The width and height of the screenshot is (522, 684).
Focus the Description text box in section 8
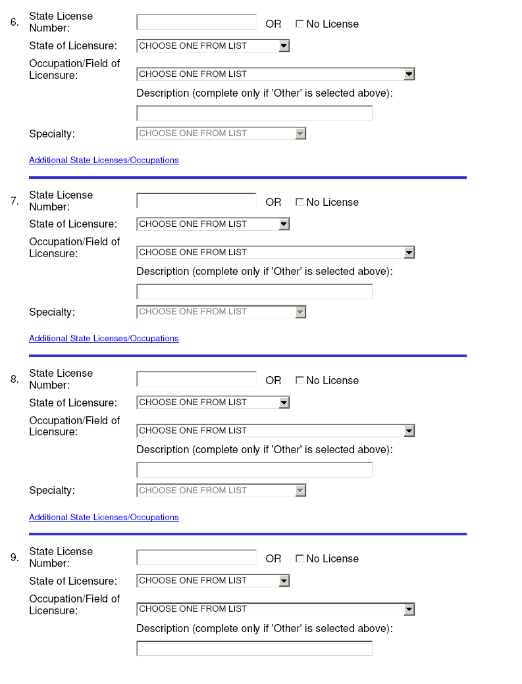tap(254, 470)
